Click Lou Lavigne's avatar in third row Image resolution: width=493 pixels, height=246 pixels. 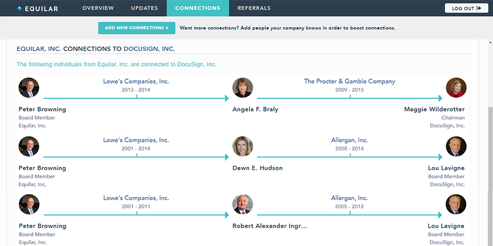pos(456,204)
